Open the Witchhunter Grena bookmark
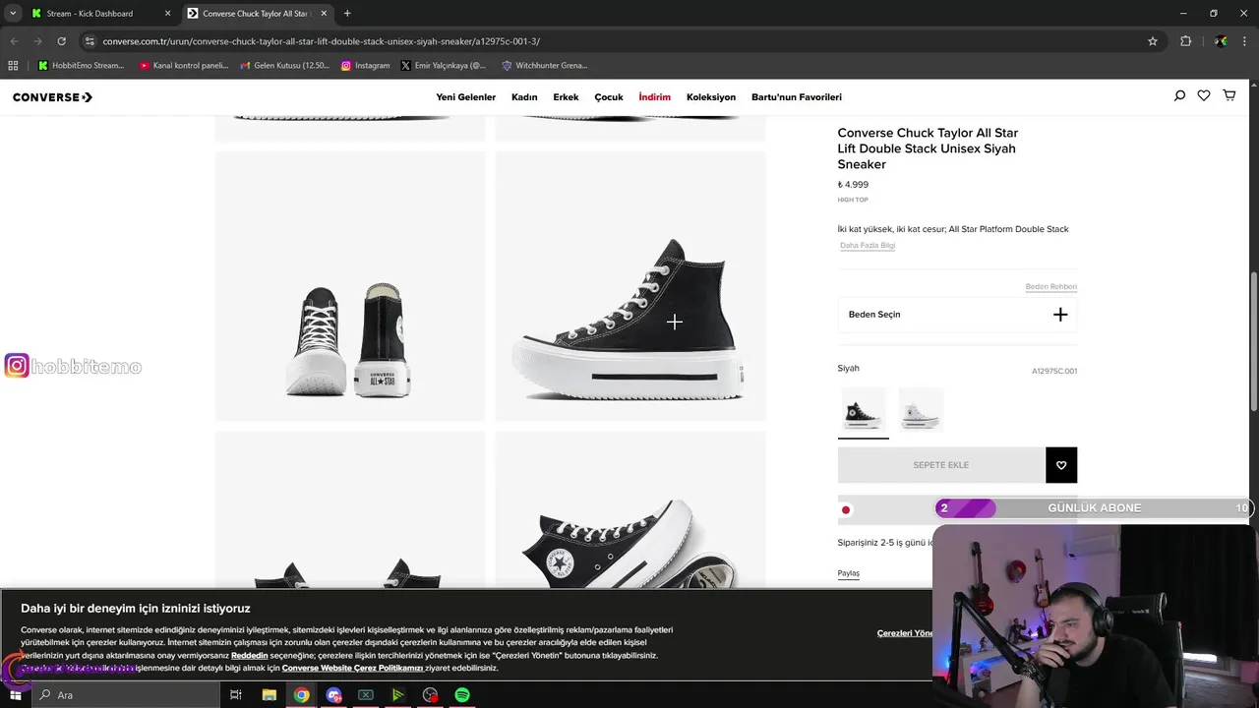This screenshot has height=708, width=1259. click(x=544, y=65)
